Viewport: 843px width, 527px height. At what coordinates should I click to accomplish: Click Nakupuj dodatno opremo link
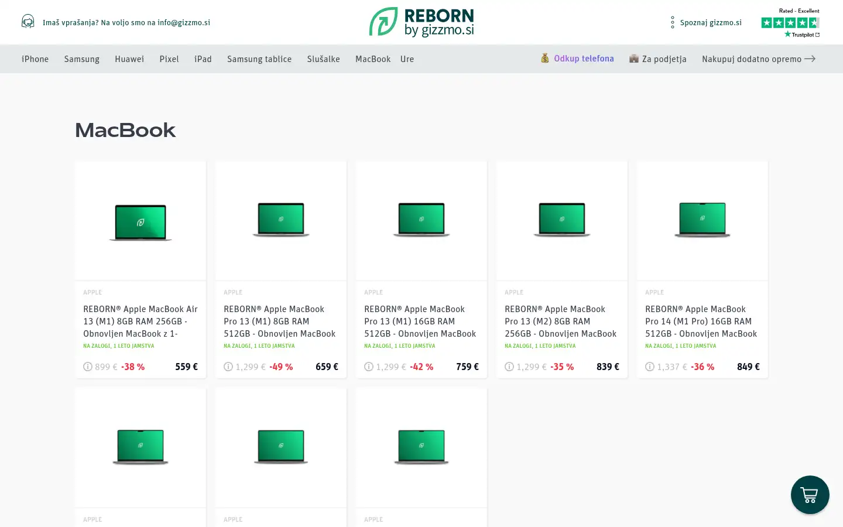(752, 59)
